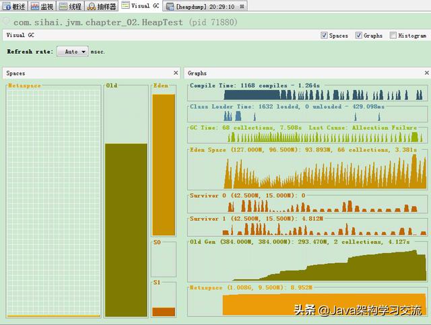Click the Old Gen graph
The image size is (431, 325).
click(307, 263)
